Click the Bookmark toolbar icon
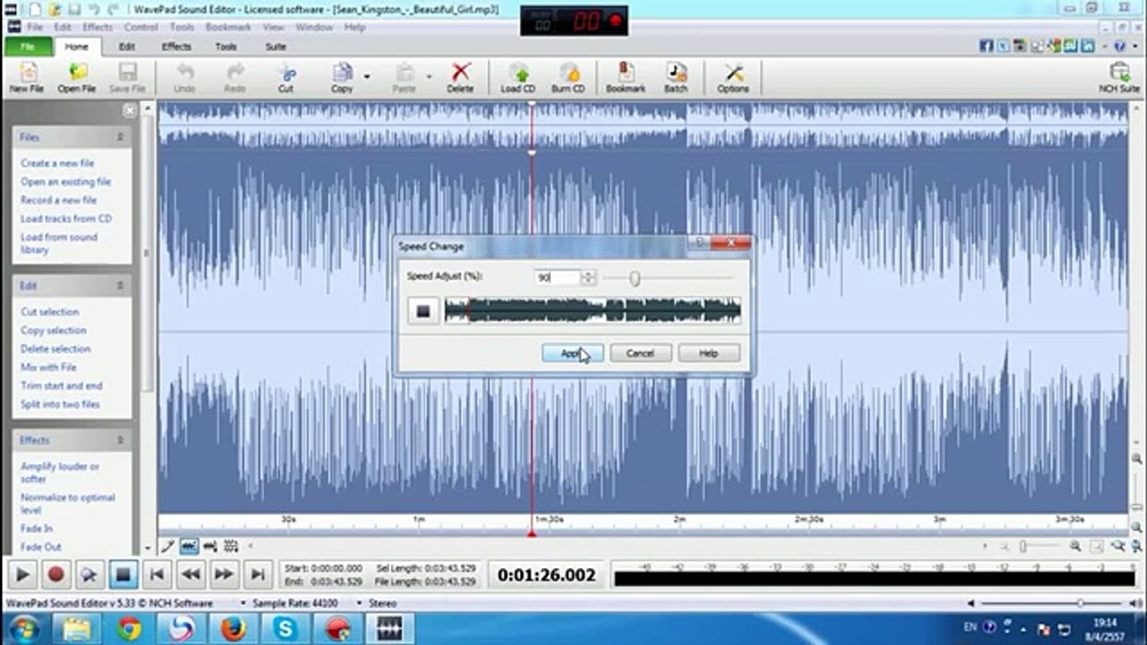This screenshot has height=645, width=1147. (625, 77)
